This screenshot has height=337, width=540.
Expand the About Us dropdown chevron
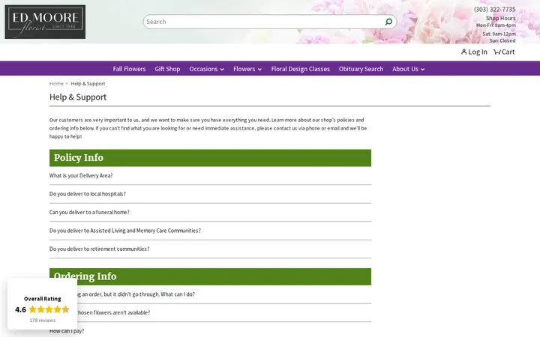(x=422, y=70)
